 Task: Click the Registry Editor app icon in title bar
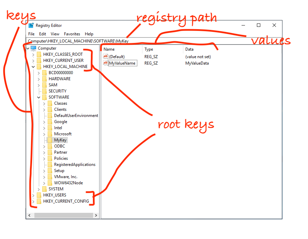(x=31, y=25)
